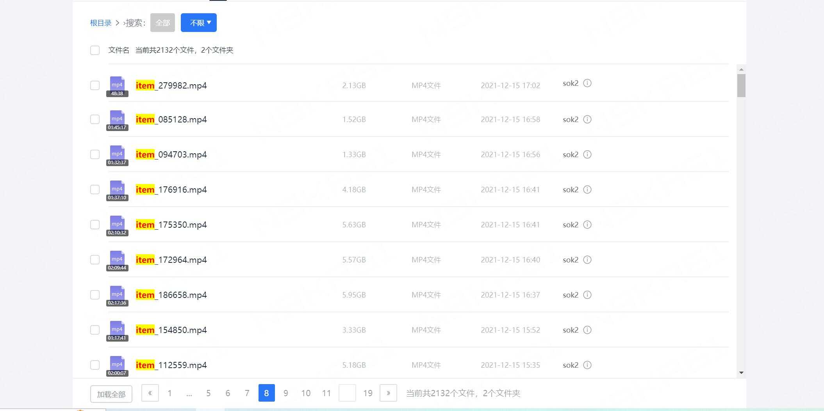
Task: Open the 不限 filter dropdown
Action: pyautogui.click(x=198, y=23)
